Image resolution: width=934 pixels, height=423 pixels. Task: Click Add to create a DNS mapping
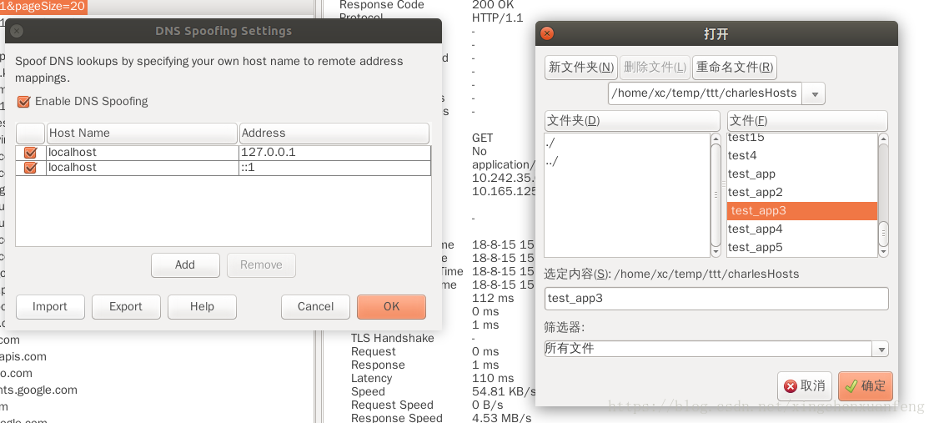(x=185, y=265)
